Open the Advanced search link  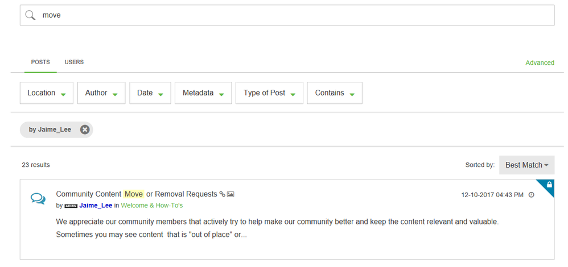tap(540, 62)
